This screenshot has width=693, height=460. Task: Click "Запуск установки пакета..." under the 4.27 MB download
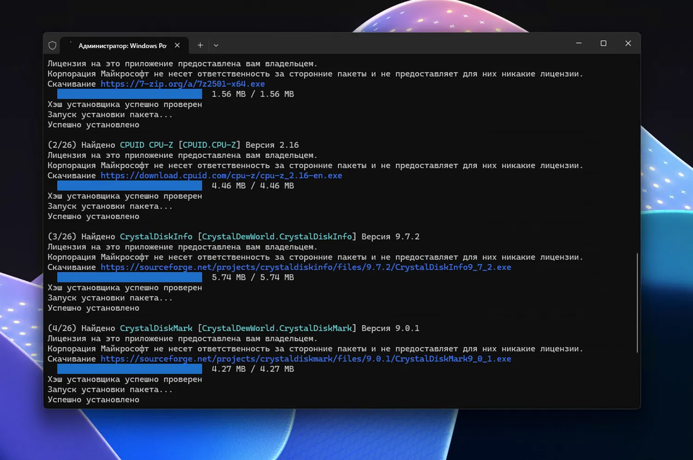click(110, 390)
